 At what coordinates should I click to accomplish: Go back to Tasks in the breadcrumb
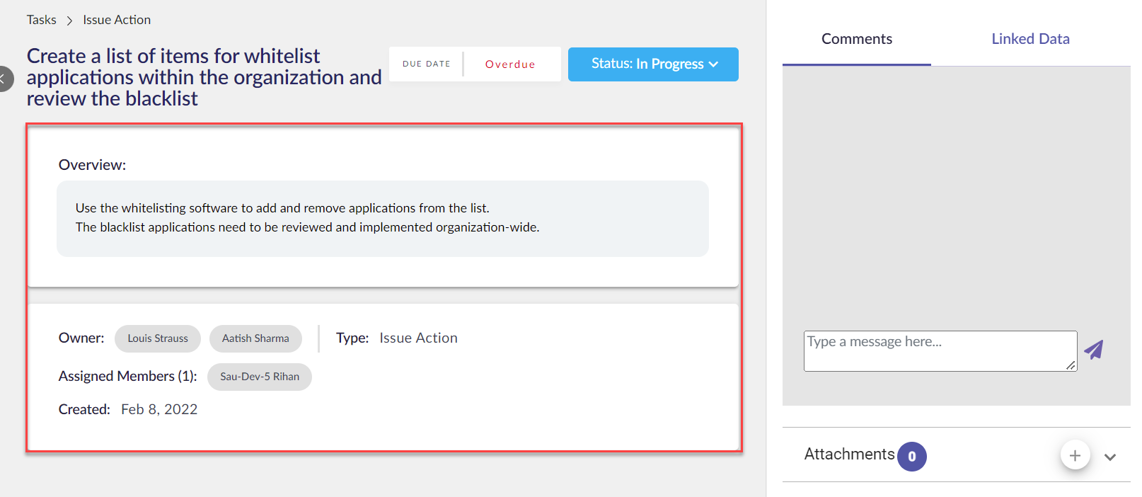(x=42, y=20)
